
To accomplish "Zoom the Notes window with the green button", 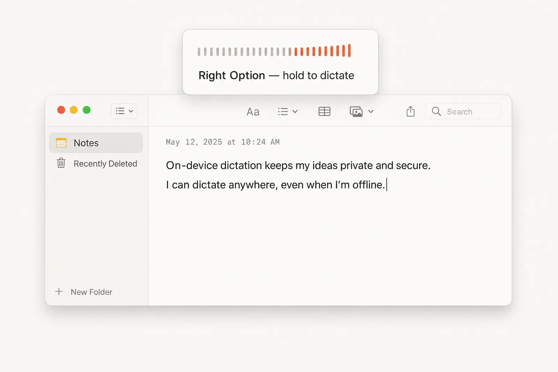I will 86,110.
